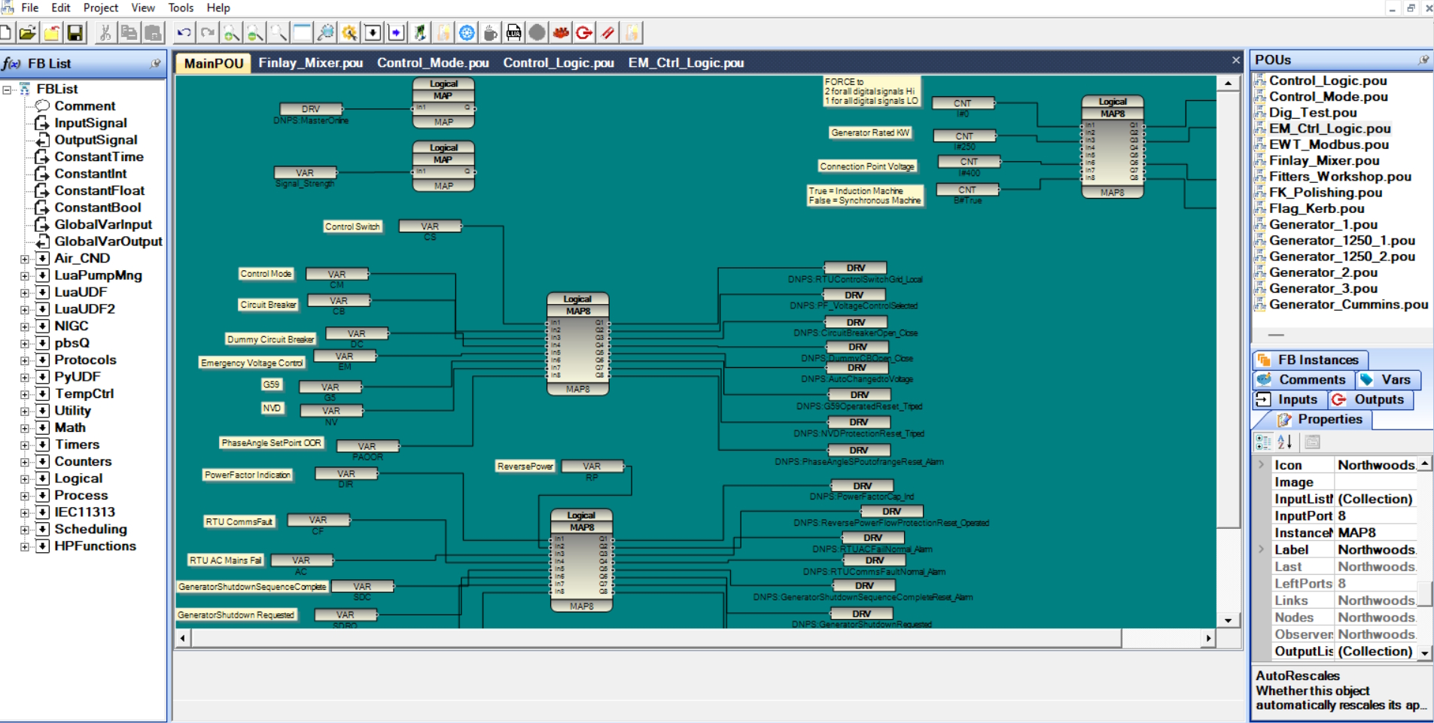Click the gear settings toolbar icon
Image resolution: width=1434 pixels, height=723 pixels.
click(349, 32)
